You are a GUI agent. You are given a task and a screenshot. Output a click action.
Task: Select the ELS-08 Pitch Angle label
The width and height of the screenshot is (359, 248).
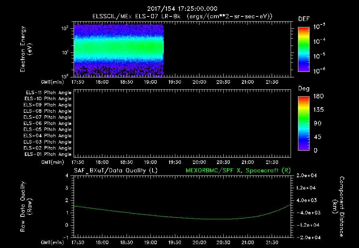pyautogui.click(x=47, y=111)
